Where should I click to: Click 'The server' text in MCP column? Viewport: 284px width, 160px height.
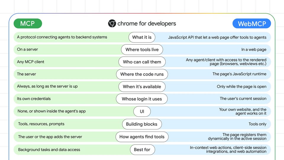[26, 74]
